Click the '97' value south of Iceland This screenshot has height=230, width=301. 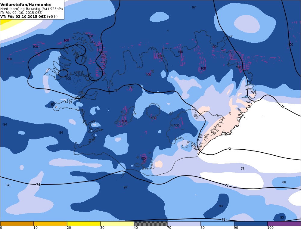click(125, 187)
